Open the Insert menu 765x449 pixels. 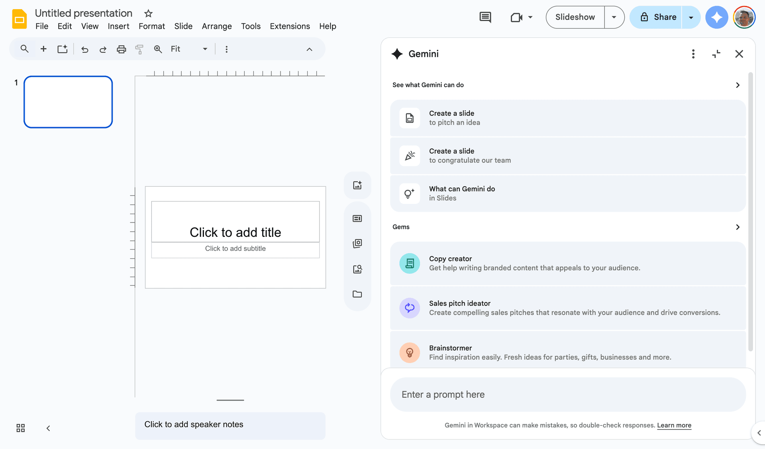118,26
